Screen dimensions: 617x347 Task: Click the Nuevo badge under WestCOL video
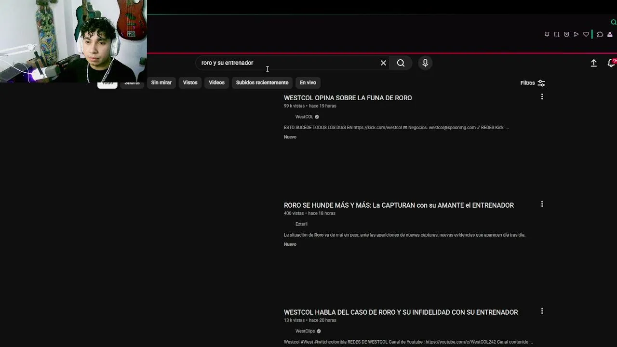[290, 137]
